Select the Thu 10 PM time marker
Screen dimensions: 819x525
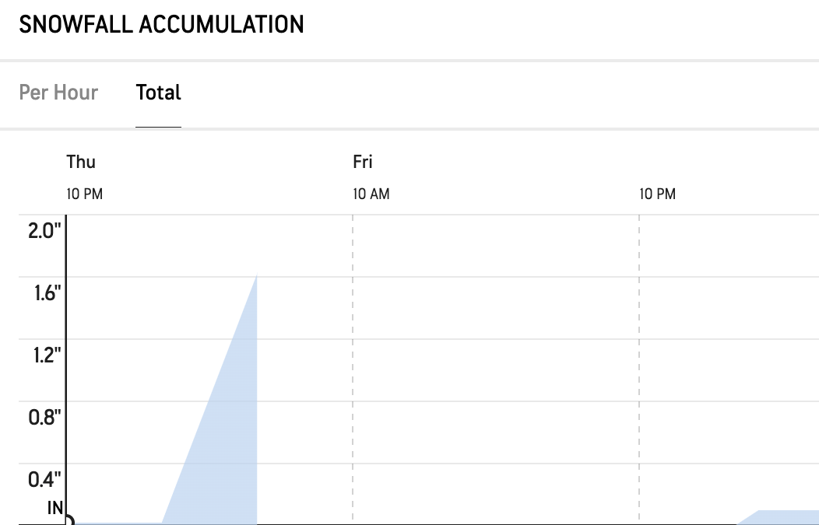pos(85,194)
